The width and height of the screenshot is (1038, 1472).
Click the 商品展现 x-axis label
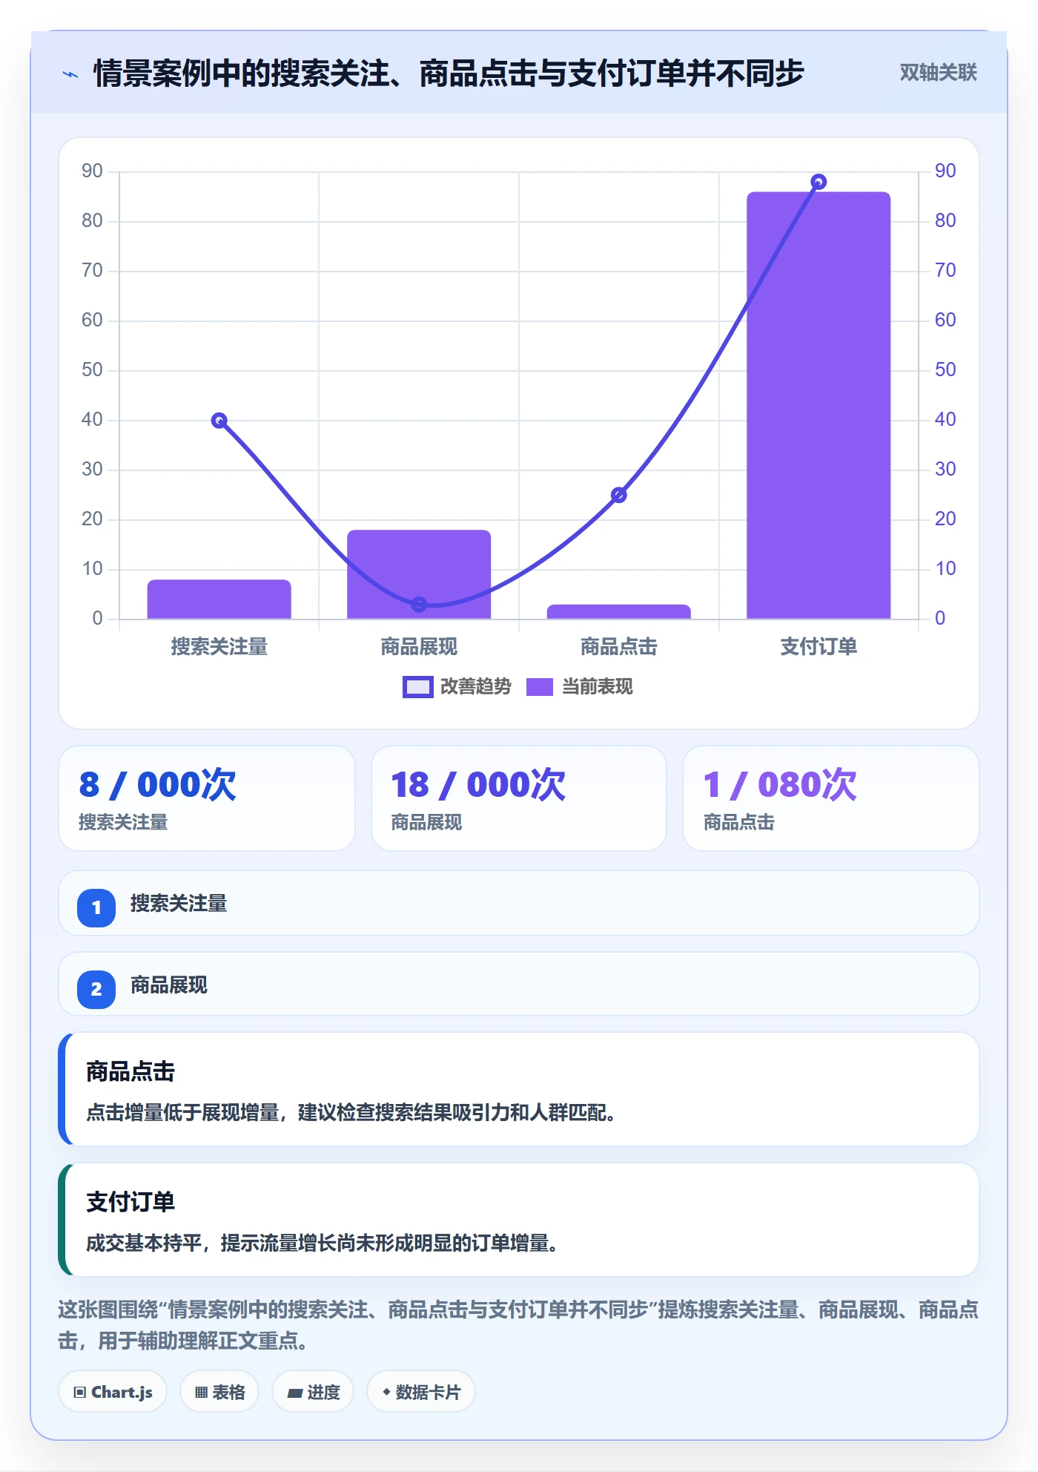419,647
